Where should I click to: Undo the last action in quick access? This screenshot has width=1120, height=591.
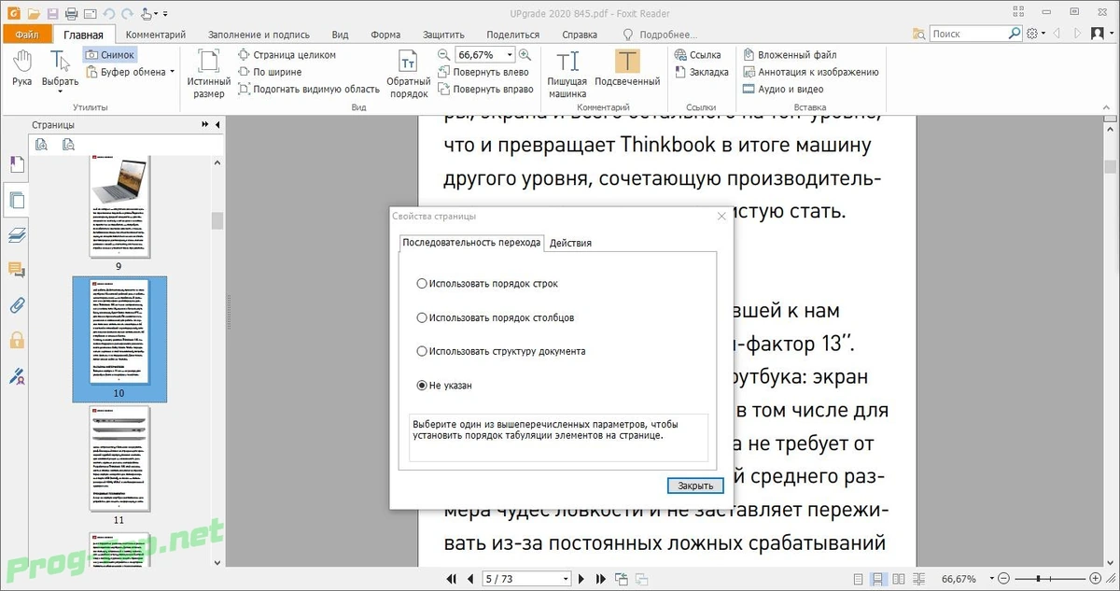[108, 12]
